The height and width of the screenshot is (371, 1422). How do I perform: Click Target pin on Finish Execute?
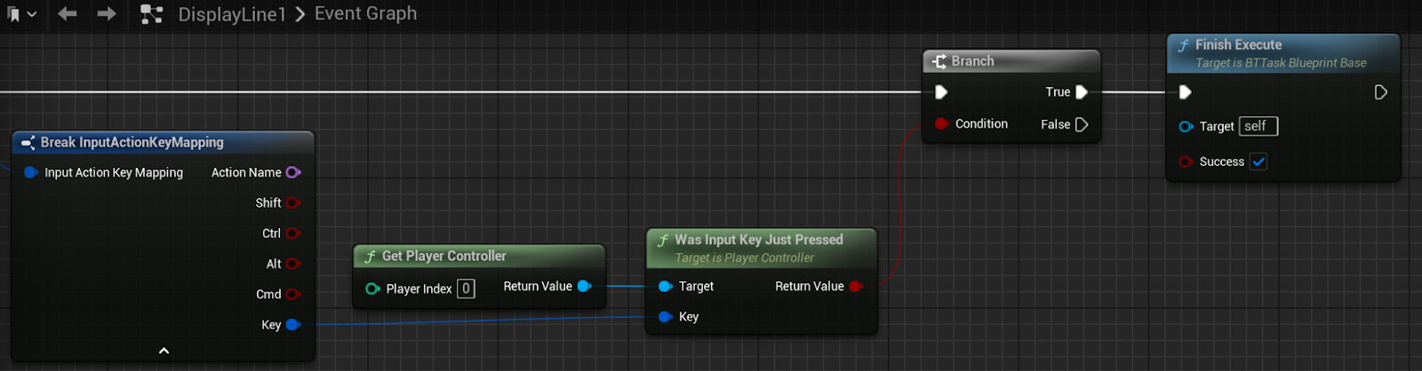tap(1186, 127)
